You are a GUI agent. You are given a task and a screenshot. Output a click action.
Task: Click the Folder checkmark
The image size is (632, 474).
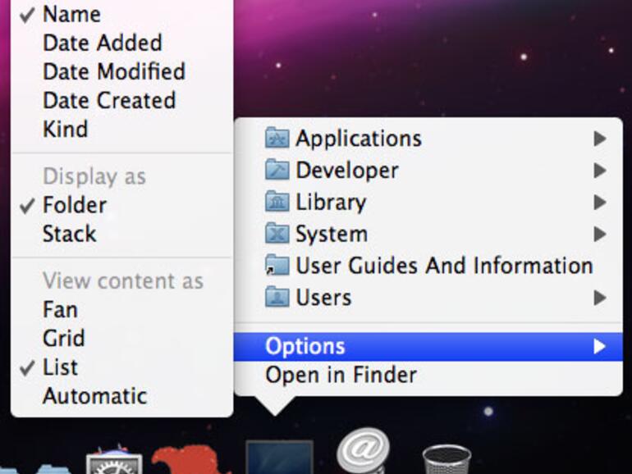[x=27, y=205]
